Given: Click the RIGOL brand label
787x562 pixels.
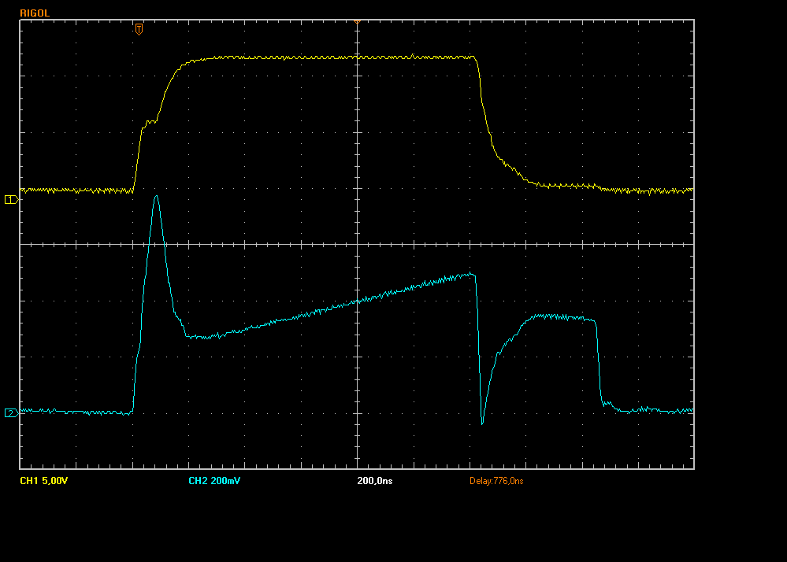Looking at the screenshot, I should tap(35, 13).
